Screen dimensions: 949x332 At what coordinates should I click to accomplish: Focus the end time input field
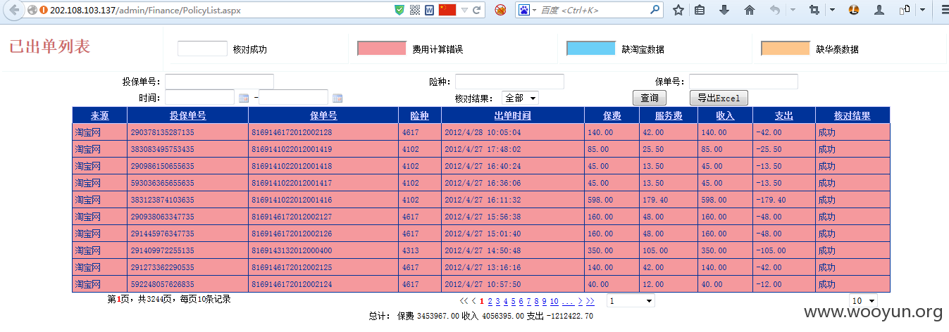coord(293,97)
